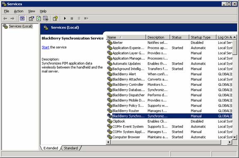
Task: Click the gear icon beside BlackBerry Controller
Action: (110, 85)
